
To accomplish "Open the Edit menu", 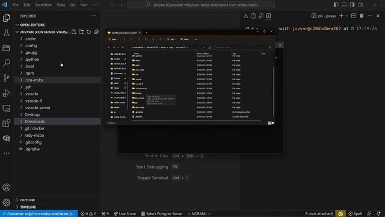I will 26,5.
